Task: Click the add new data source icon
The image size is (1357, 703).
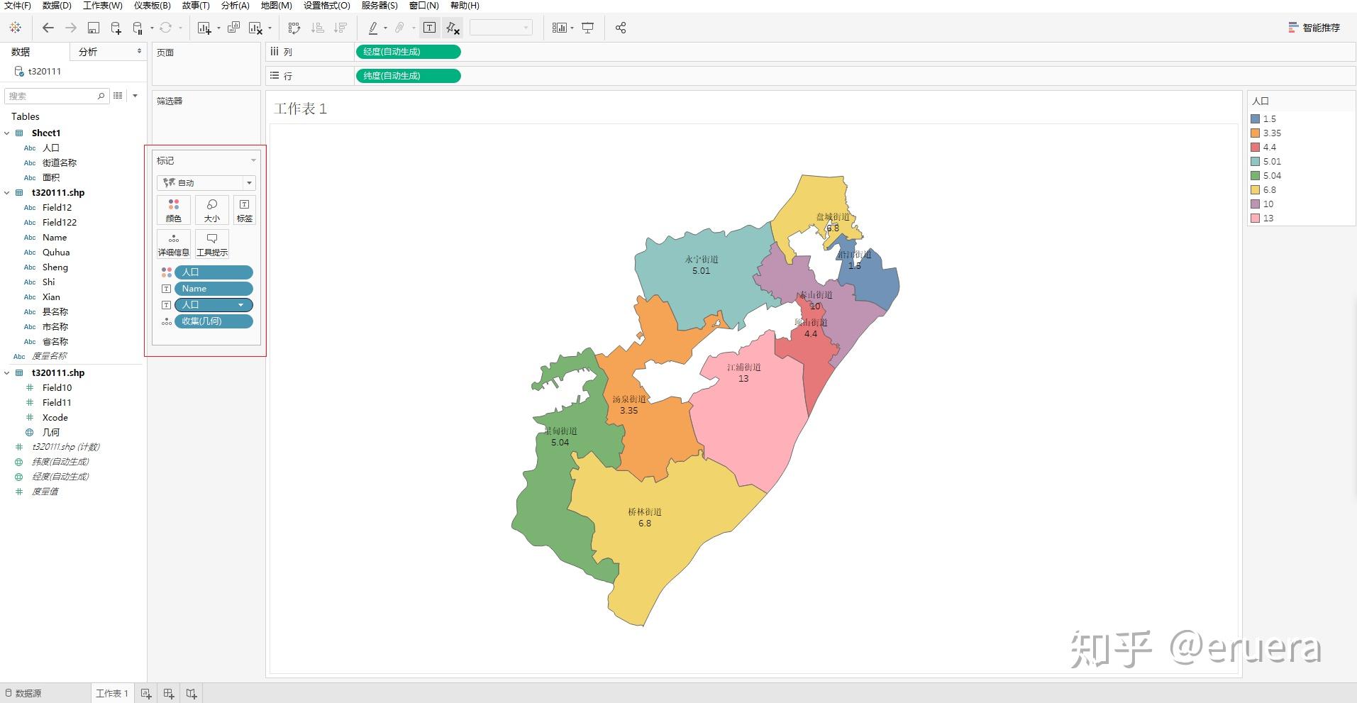Action: coord(116,28)
